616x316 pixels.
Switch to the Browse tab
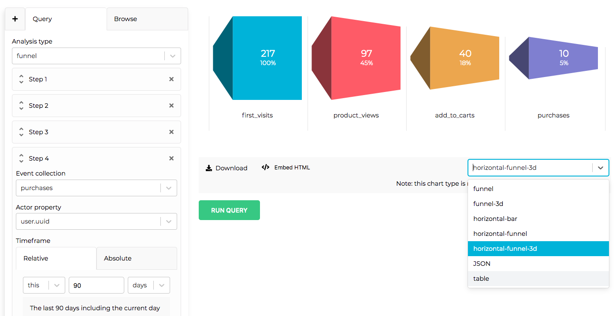pos(125,19)
